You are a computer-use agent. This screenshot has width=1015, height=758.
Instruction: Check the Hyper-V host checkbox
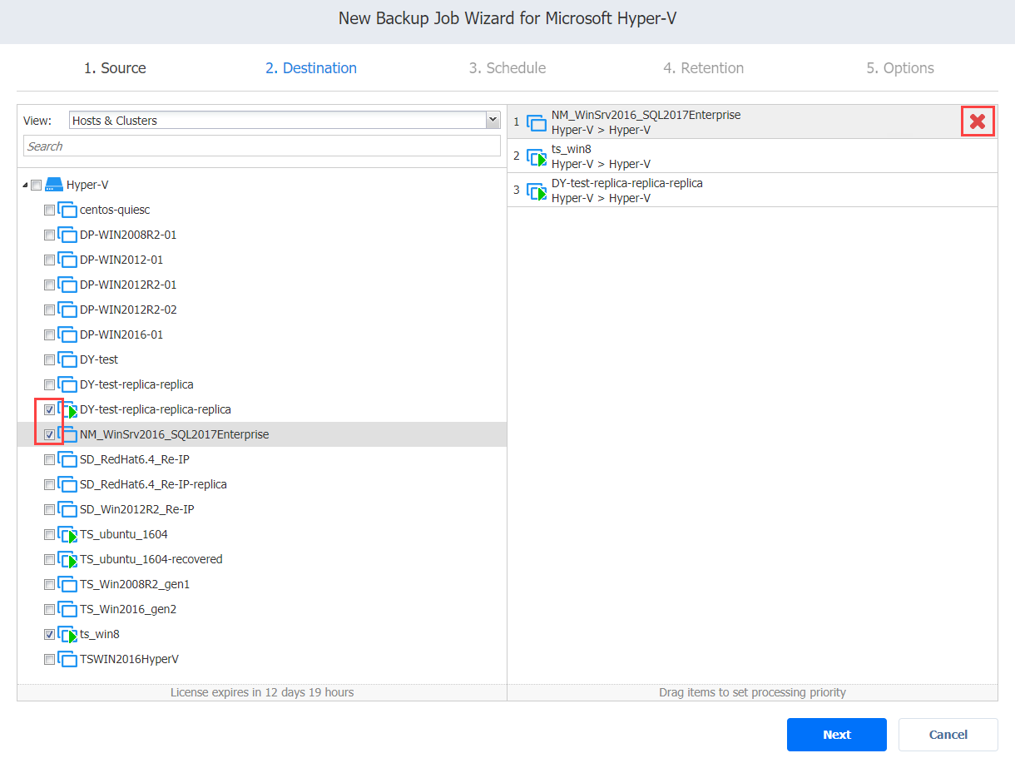[x=36, y=186]
